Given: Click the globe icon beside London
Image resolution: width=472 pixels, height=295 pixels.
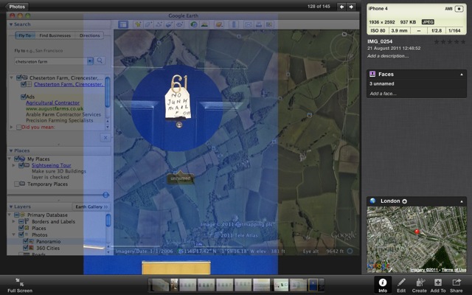Looking at the screenshot, I should pos(372,201).
